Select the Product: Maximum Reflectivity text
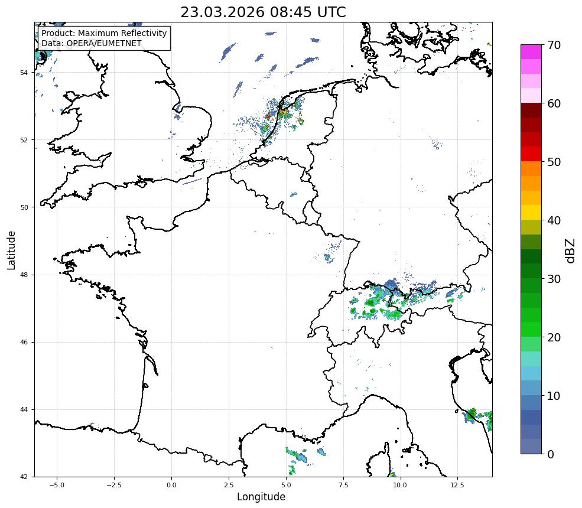The width and height of the screenshot is (582, 508). [104, 34]
